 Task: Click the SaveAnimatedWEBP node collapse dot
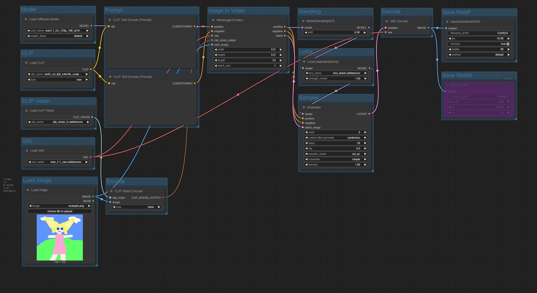(x=447, y=22)
